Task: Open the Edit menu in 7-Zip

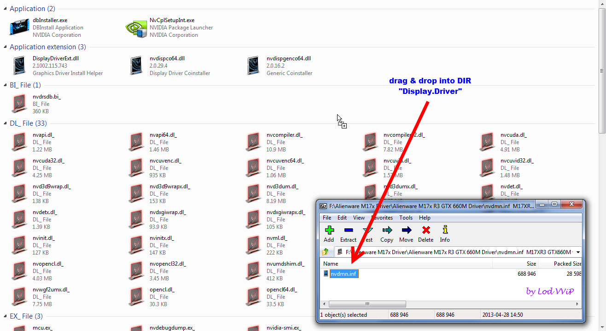Action: pyautogui.click(x=342, y=218)
